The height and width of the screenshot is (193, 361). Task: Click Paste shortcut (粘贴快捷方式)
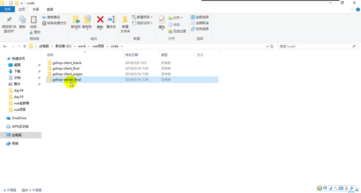click(54, 23)
